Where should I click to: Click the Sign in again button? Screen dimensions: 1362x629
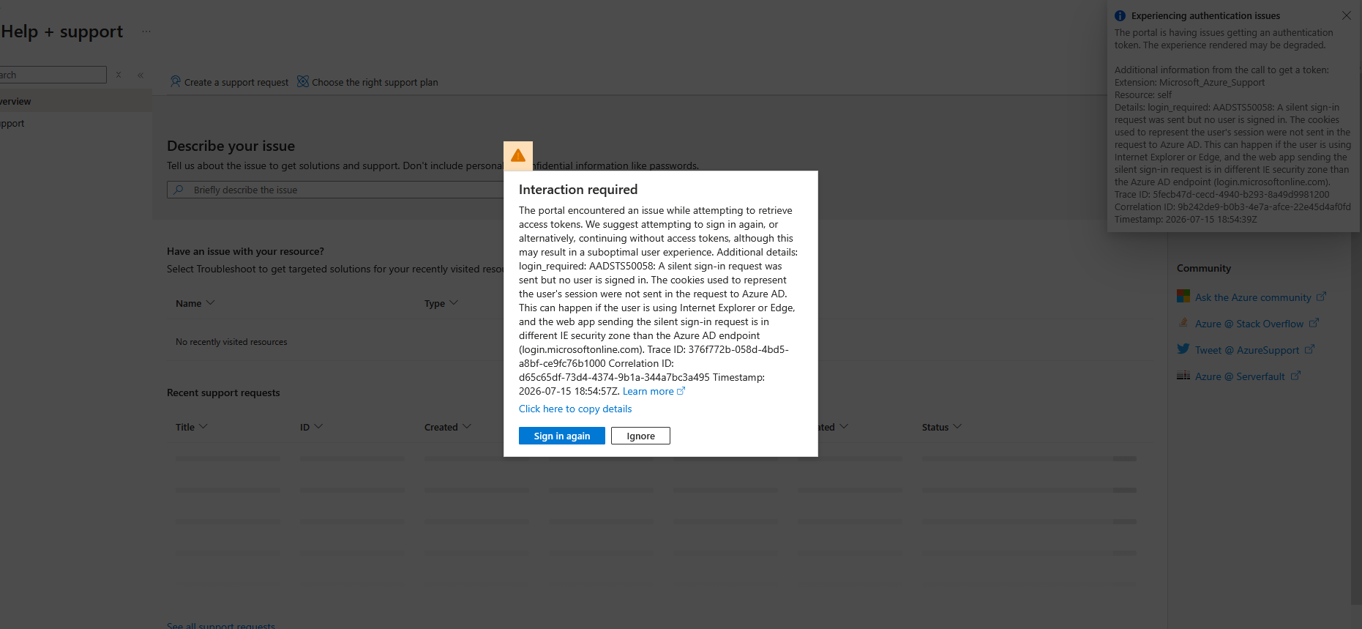pos(561,436)
